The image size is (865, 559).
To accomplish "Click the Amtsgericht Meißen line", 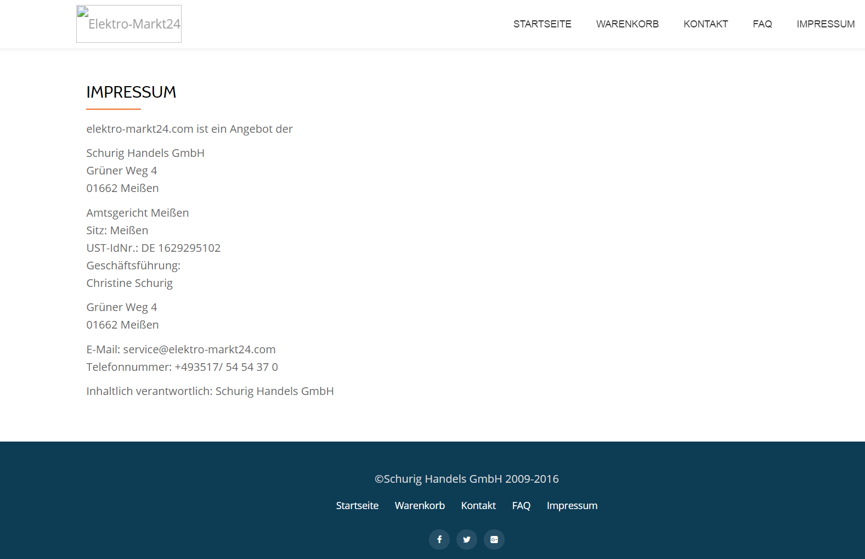I will [138, 213].
